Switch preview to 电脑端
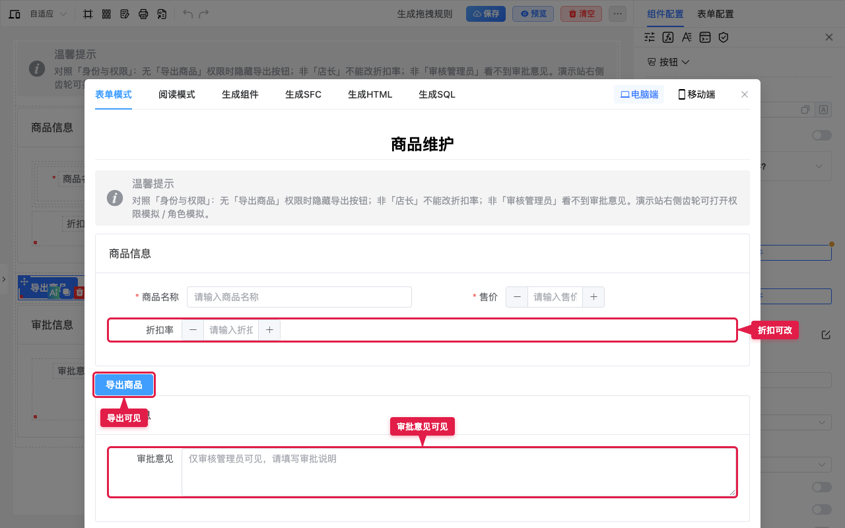This screenshot has height=528, width=845. (x=639, y=94)
